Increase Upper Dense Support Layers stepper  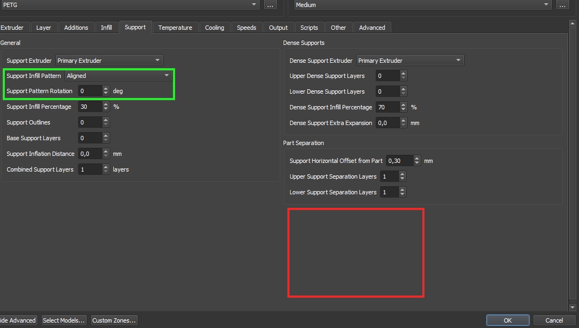coord(403,74)
